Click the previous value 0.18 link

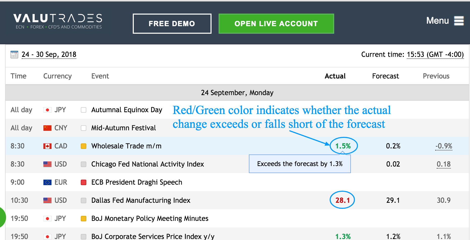[443, 164]
